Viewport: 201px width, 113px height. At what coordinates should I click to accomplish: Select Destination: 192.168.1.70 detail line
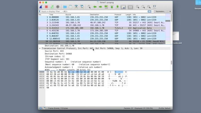(x=59, y=46)
